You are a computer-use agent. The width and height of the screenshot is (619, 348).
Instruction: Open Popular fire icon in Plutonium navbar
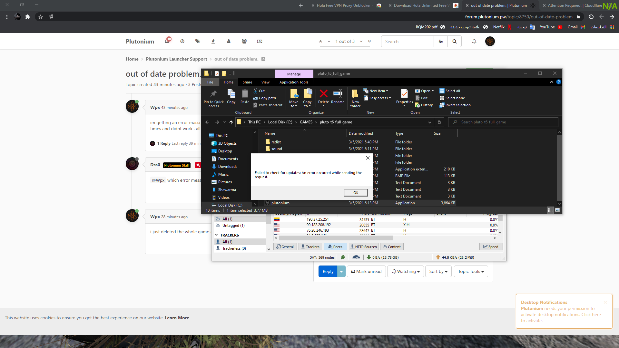click(x=213, y=41)
